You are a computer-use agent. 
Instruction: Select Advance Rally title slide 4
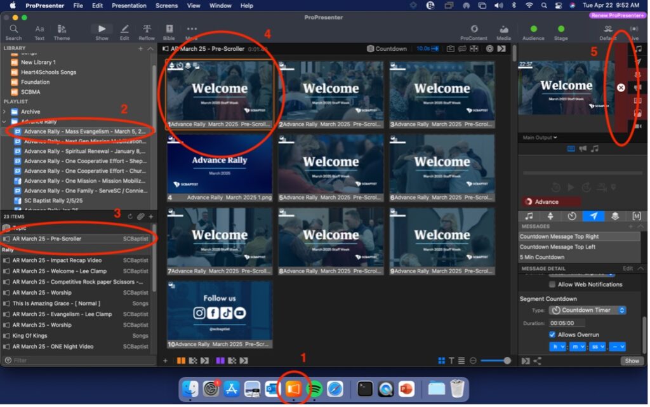click(220, 168)
